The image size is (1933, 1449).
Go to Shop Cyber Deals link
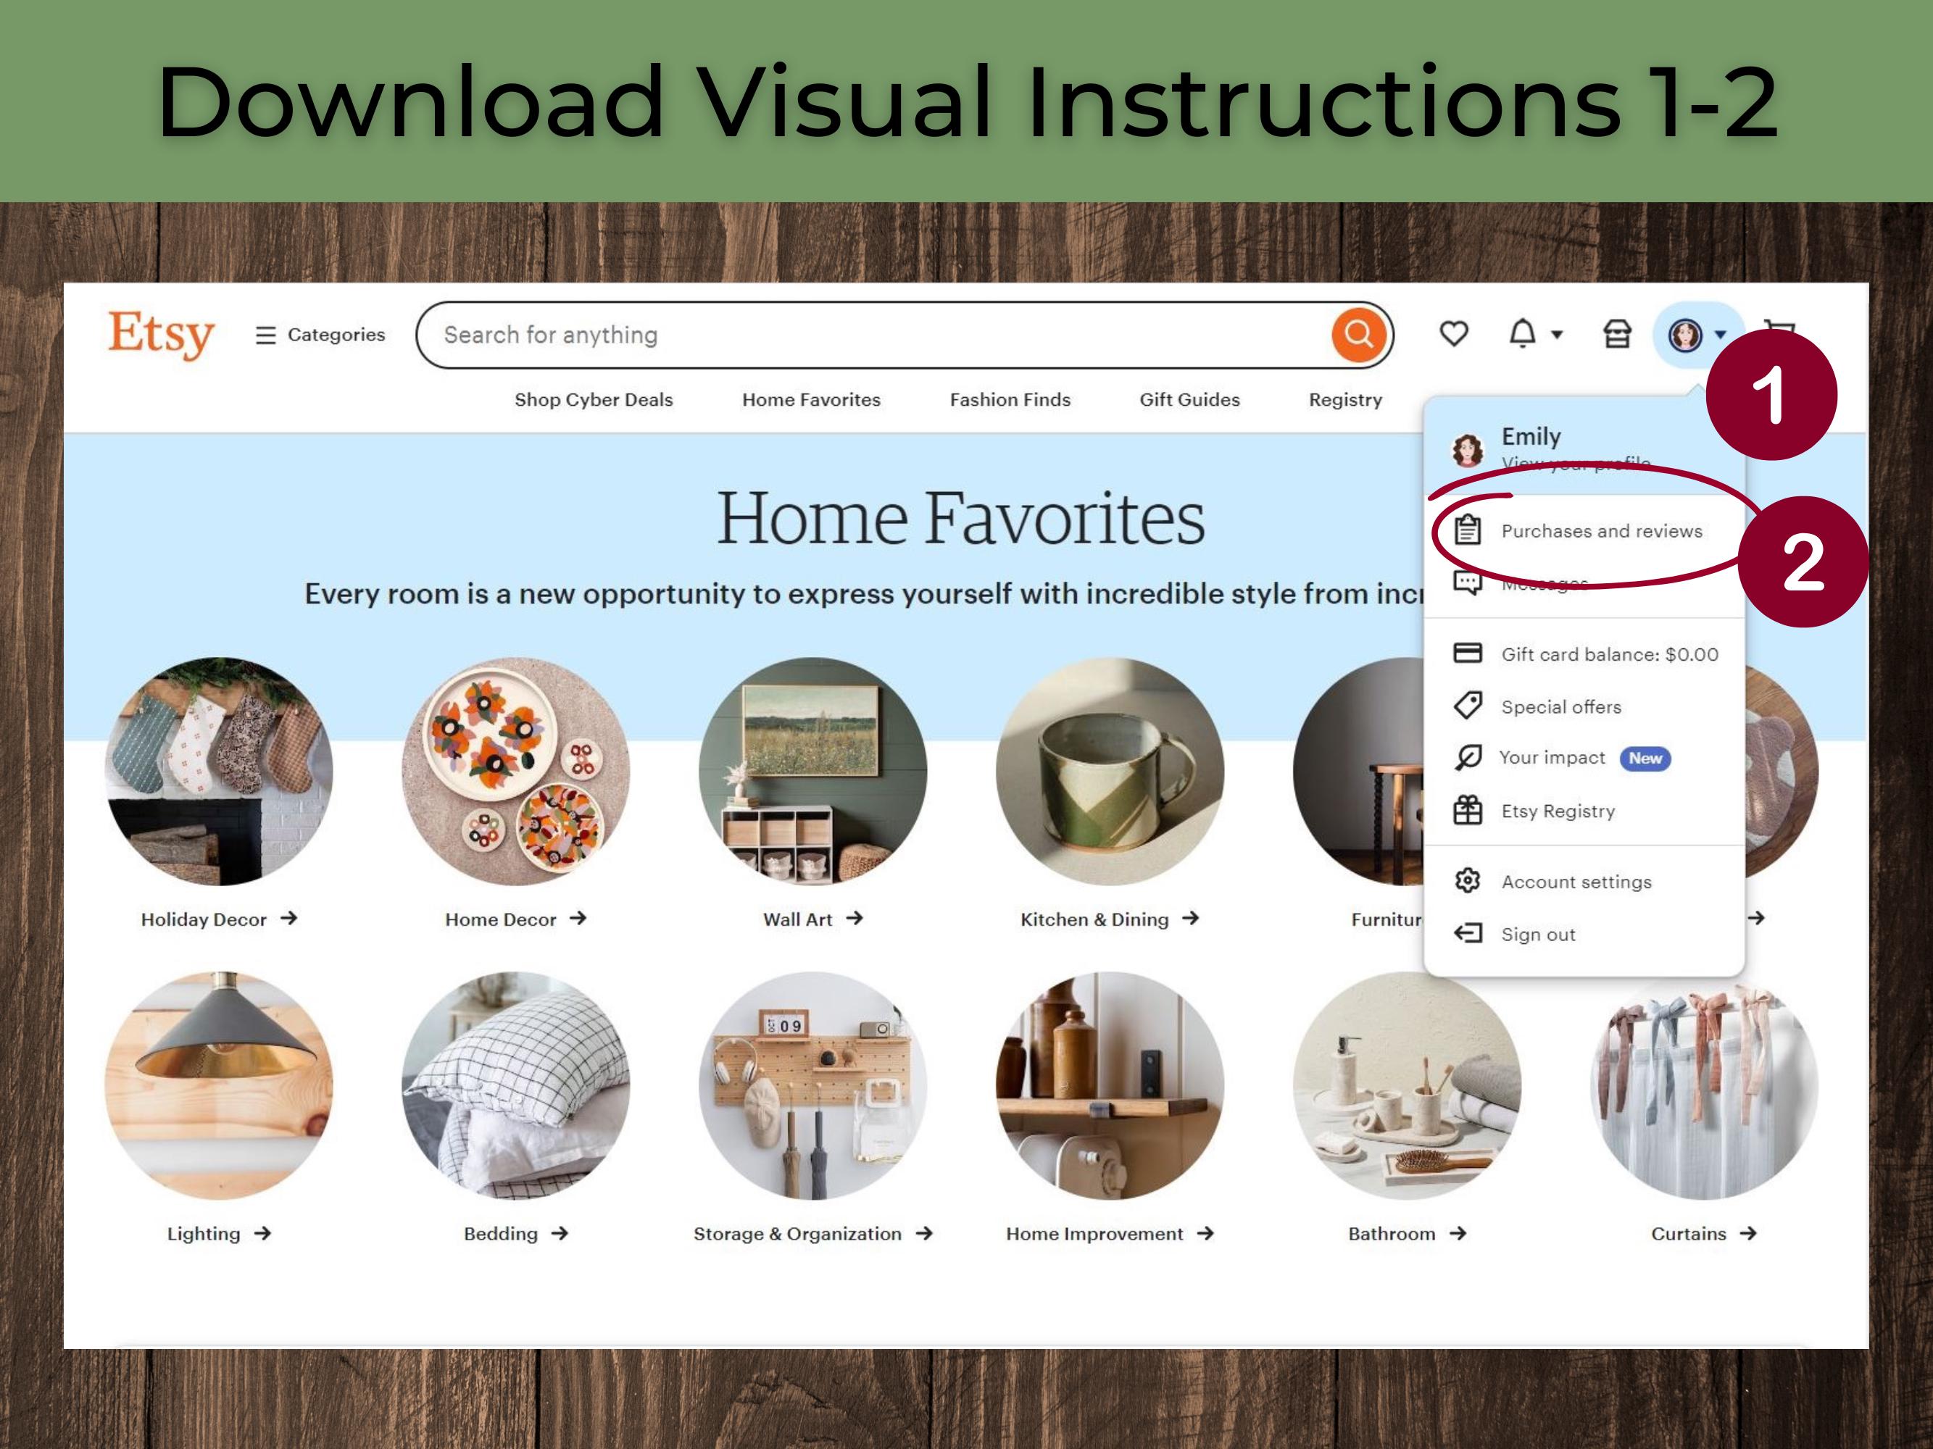click(594, 399)
